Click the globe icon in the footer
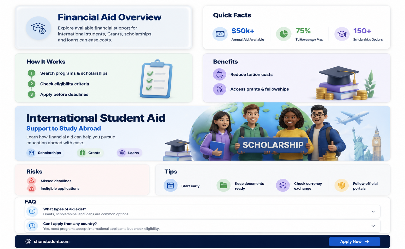The width and height of the screenshot is (405, 249). 28,242
